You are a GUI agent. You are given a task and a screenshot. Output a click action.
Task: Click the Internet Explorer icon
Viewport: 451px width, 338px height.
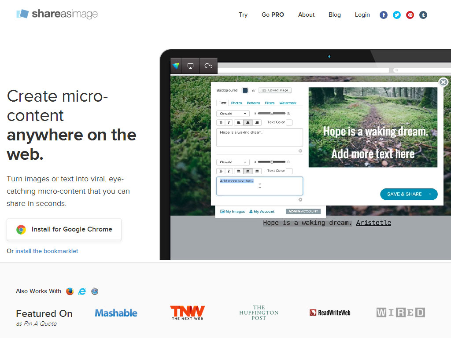[82, 291]
